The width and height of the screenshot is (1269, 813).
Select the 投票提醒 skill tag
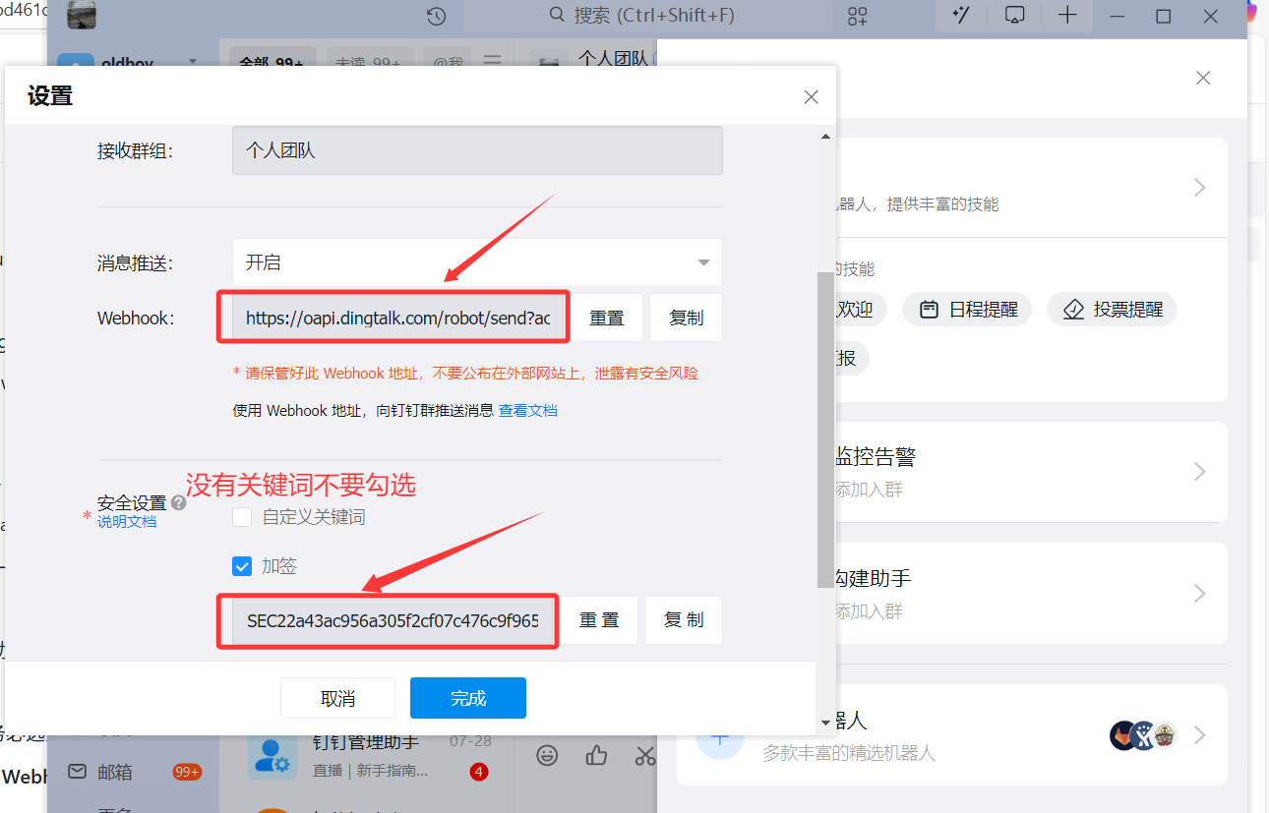pyautogui.click(x=1112, y=310)
